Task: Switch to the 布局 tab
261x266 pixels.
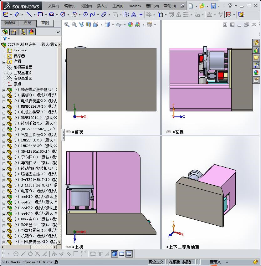Action: click(28, 23)
